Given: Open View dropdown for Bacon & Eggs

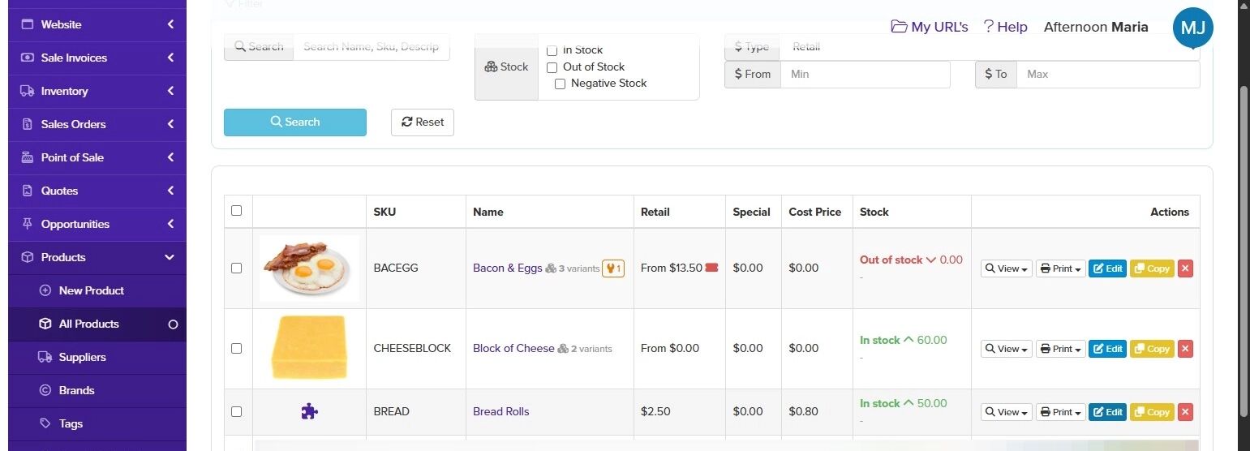Looking at the screenshot, I should click(x=1006, y=268).
